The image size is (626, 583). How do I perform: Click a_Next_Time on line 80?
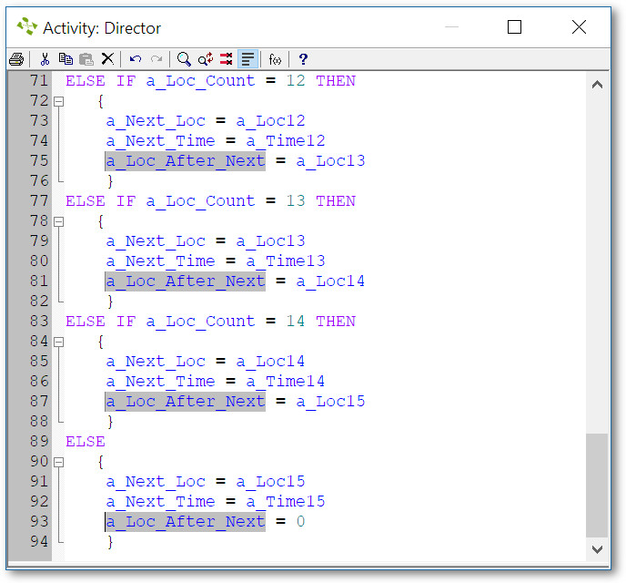pos(160,261)
